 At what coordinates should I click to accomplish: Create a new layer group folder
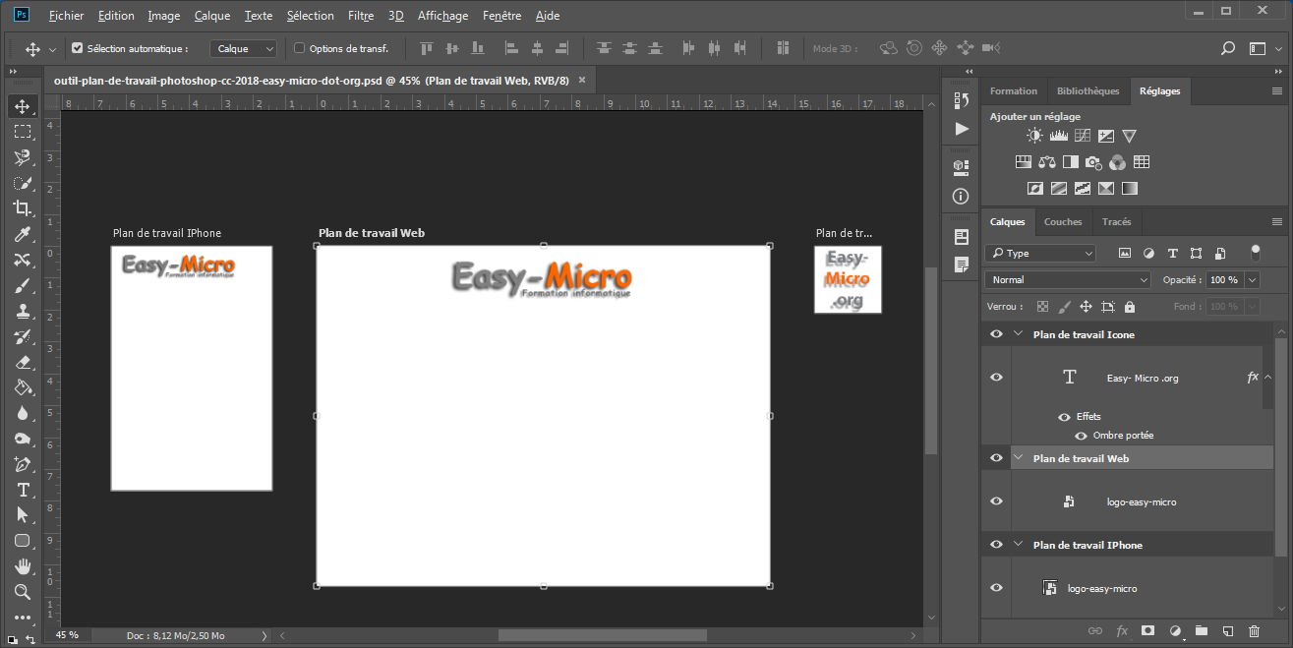pos(1201,630)
